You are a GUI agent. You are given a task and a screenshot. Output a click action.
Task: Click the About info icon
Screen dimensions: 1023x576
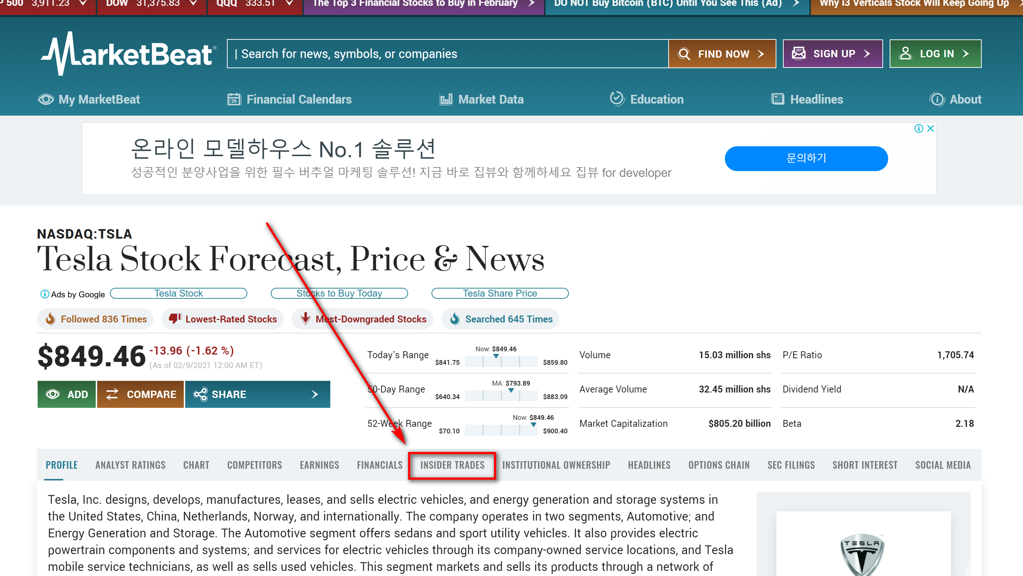(937, 99)
